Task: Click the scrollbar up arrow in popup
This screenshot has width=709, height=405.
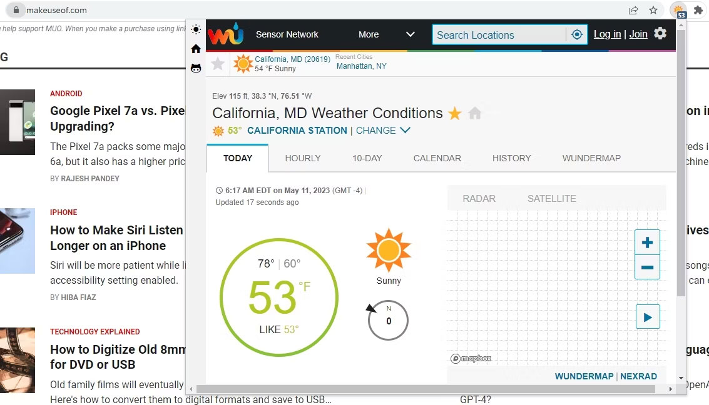Action: click(x=681, y=25)
